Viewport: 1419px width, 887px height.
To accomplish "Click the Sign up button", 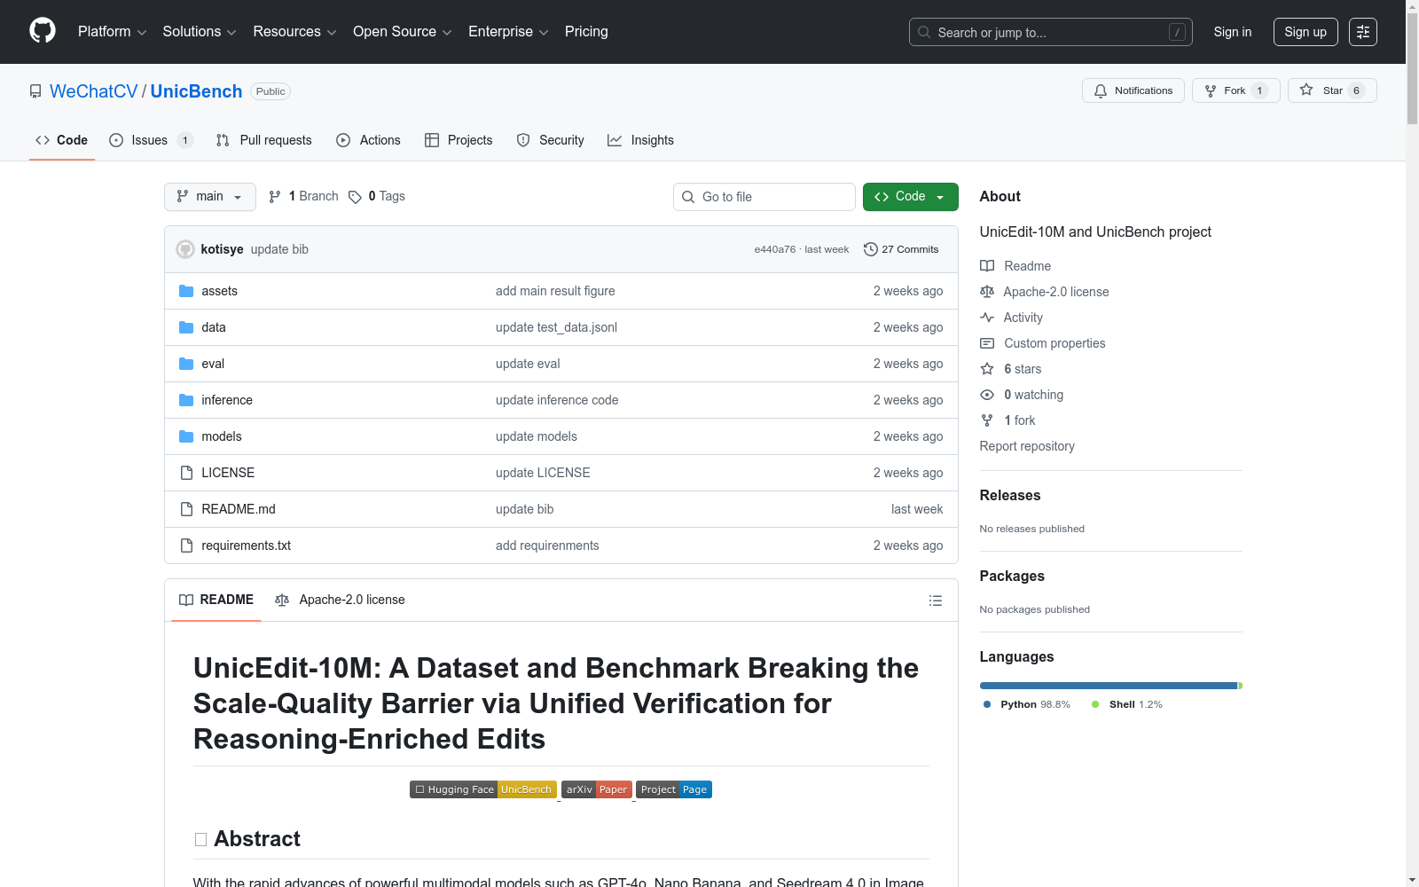I will click(1305, 32).
